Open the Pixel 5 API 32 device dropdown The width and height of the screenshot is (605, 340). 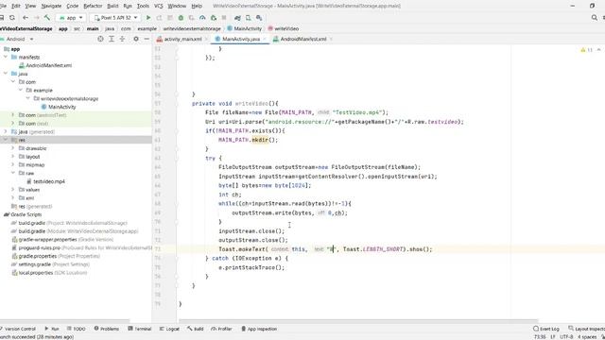(115, 18)
